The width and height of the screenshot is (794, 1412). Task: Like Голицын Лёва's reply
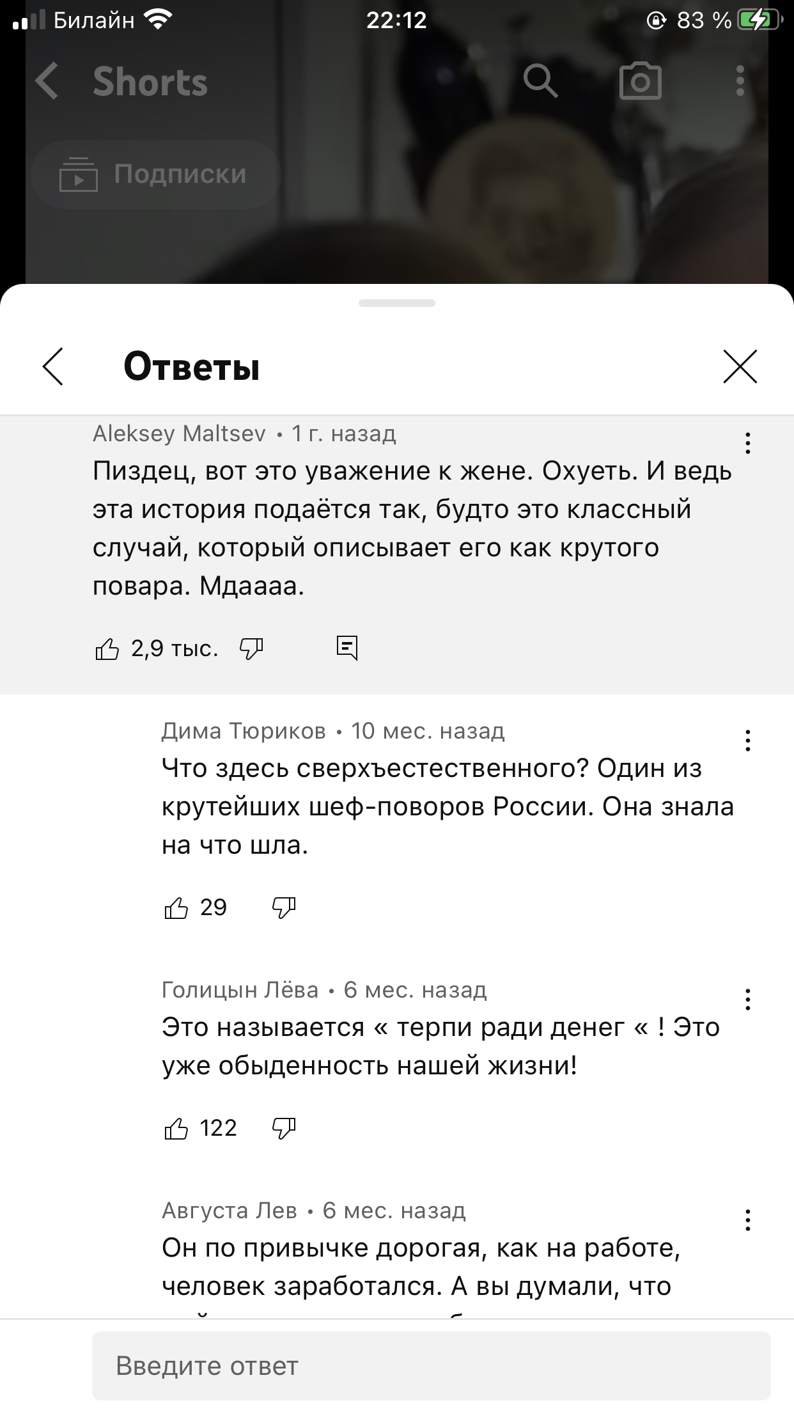(x=176, y=1128)
